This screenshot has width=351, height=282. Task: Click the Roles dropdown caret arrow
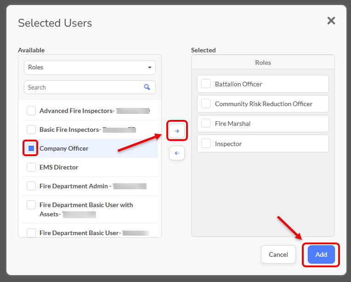150,68
